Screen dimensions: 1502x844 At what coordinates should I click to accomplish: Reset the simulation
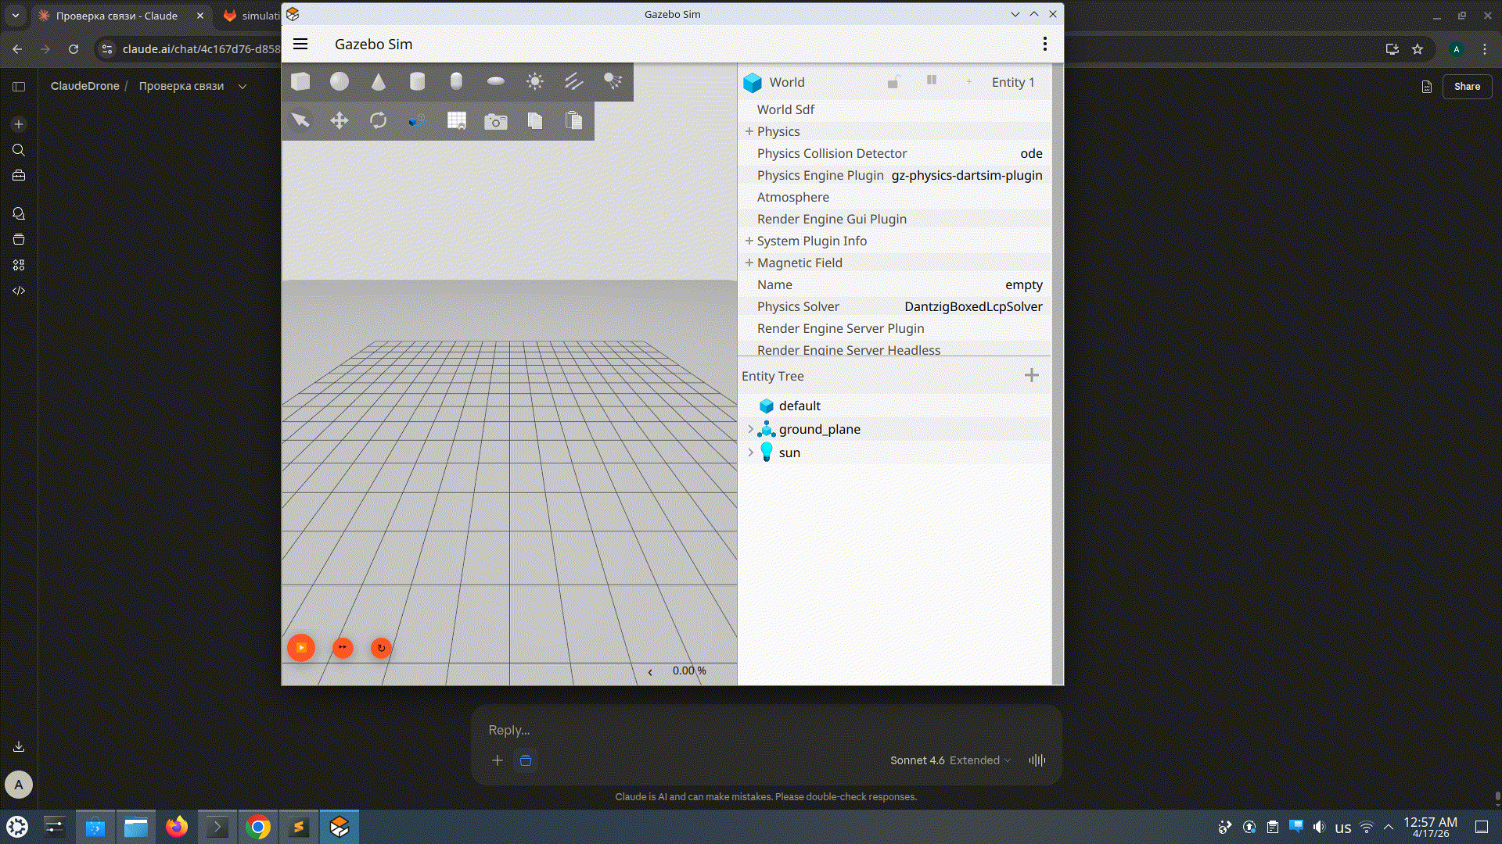point(381,648)
